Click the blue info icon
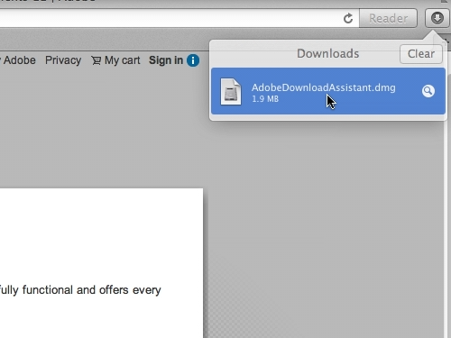451x338 pixels. point(193,60)
